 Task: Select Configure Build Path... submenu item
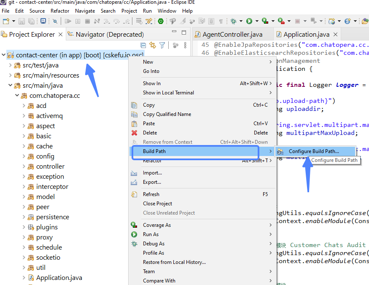[315, 151]
